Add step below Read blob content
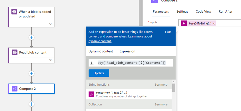241x111 pixels. 32,73
